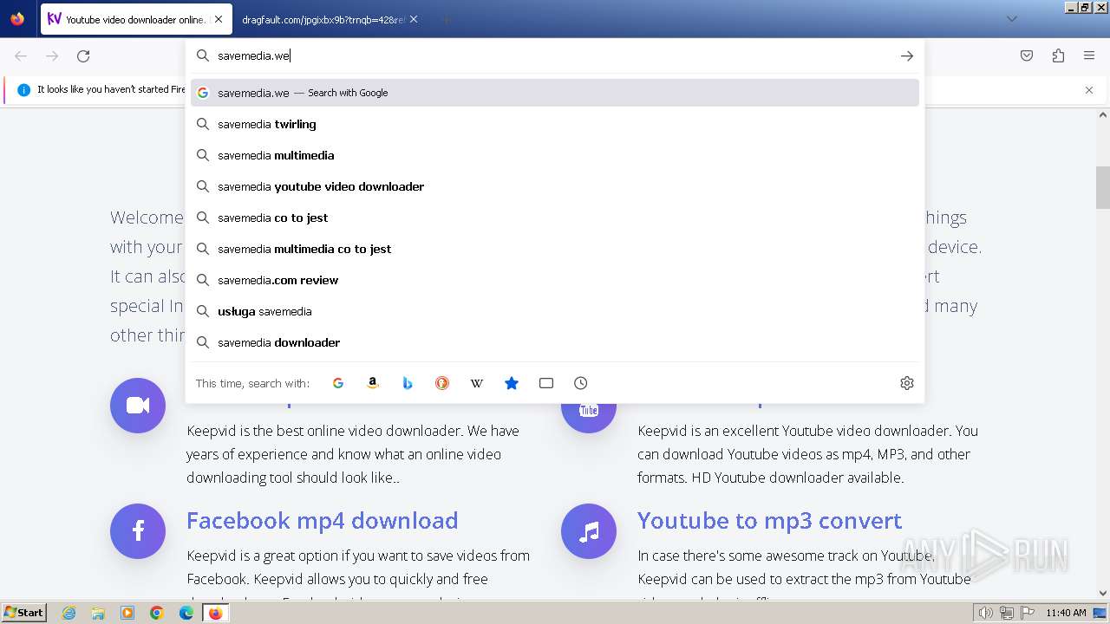Click into the address bar text field
Image resolution: width=1110 pixels, height=624 pixels.
[x=555, y=55]
